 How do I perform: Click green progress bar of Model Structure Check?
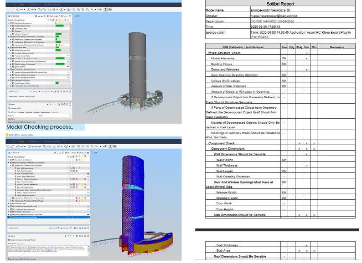pos(60,26)
